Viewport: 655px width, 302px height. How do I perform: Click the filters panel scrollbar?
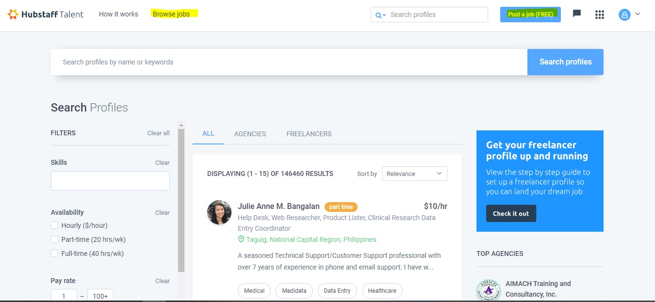tap(181, 200)
